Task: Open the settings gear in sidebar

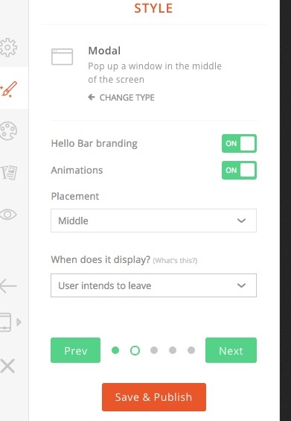Action: (8, 47)
